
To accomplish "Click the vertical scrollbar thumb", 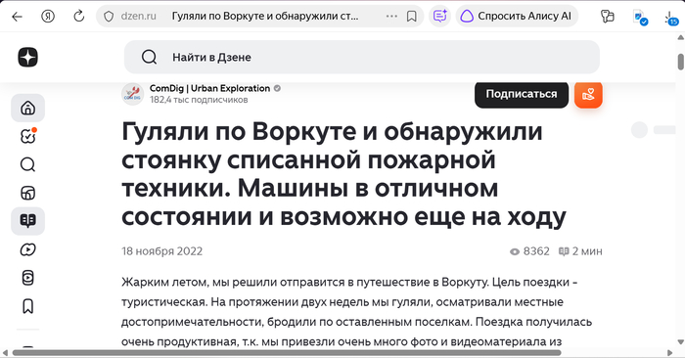I will (x=681, y=61).
